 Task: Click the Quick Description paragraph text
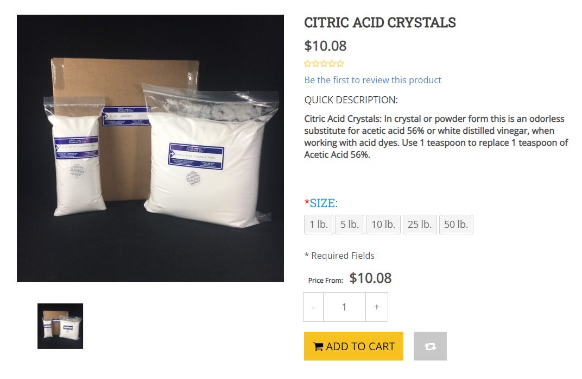(x=436, y=136)
